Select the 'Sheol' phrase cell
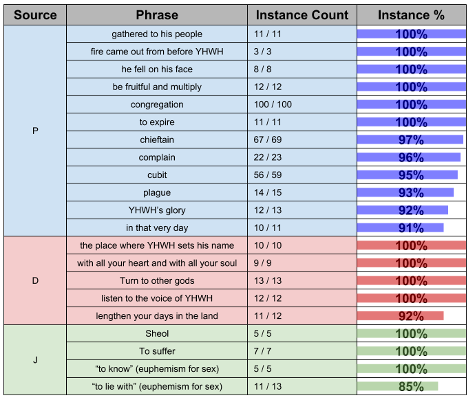This screenshot has height=400, width=475. click(x=157, y=334)
